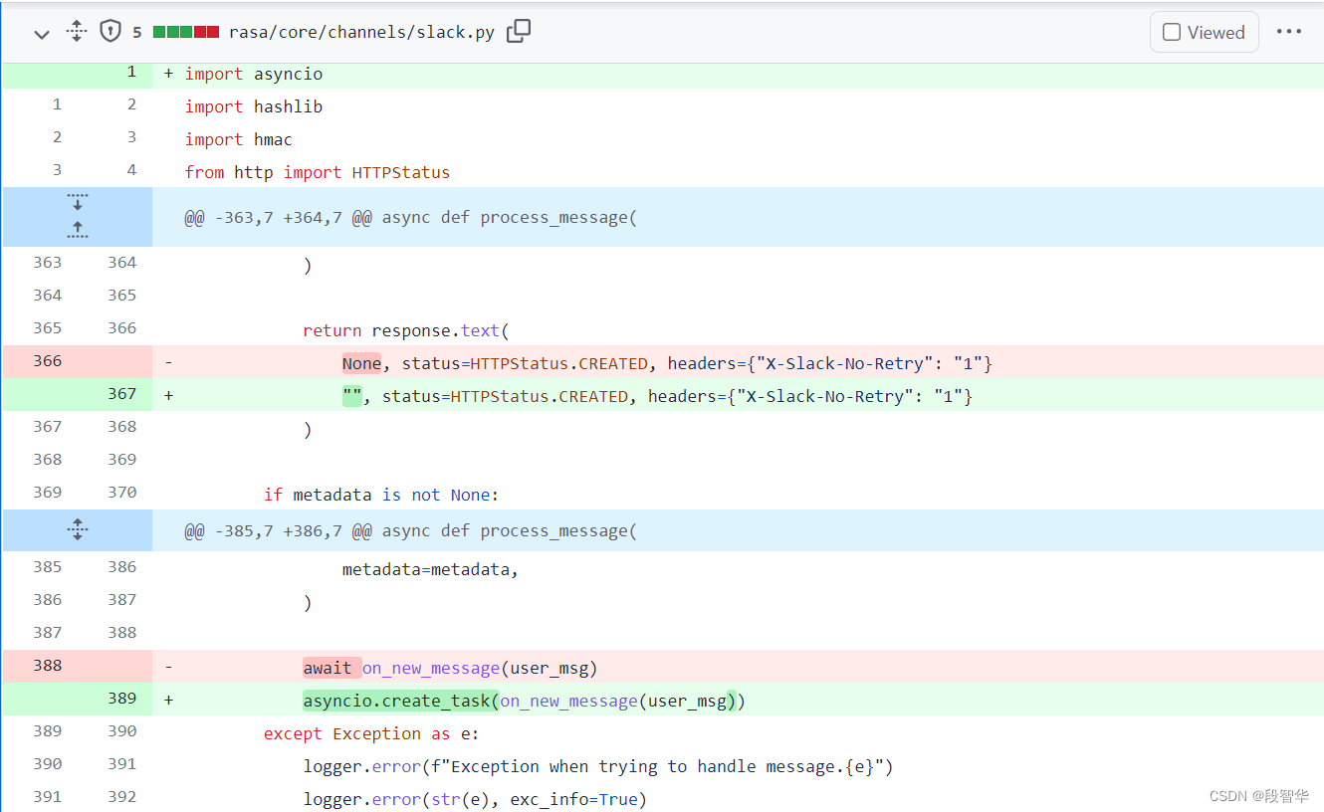
Task: Click the added empty string highlighted token
Action: point(351,396)
